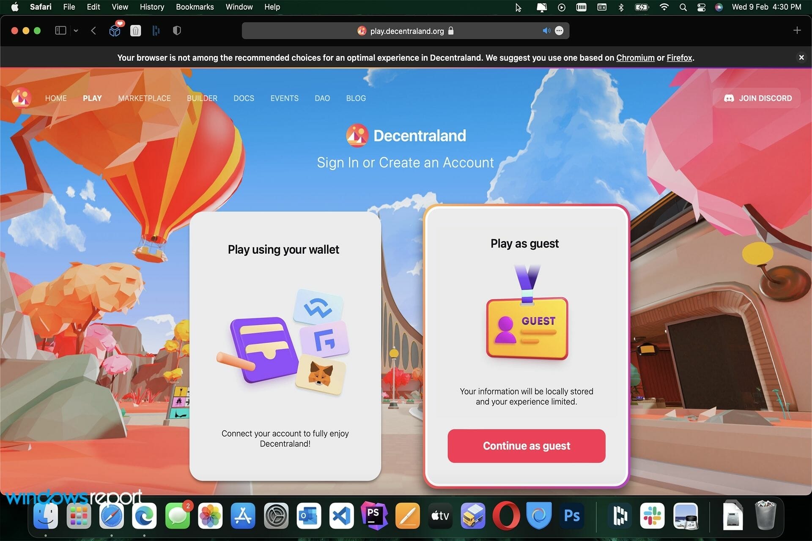
Task: Open System Preferences from the Dock
Action: point(276,516)
